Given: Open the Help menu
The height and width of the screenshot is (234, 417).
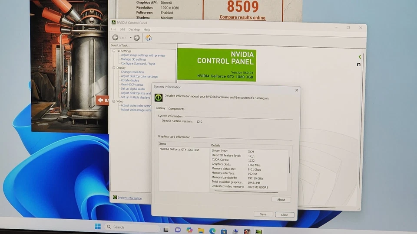Looking at the screenshot, I should pyautogui.click(x=147, y=29).
